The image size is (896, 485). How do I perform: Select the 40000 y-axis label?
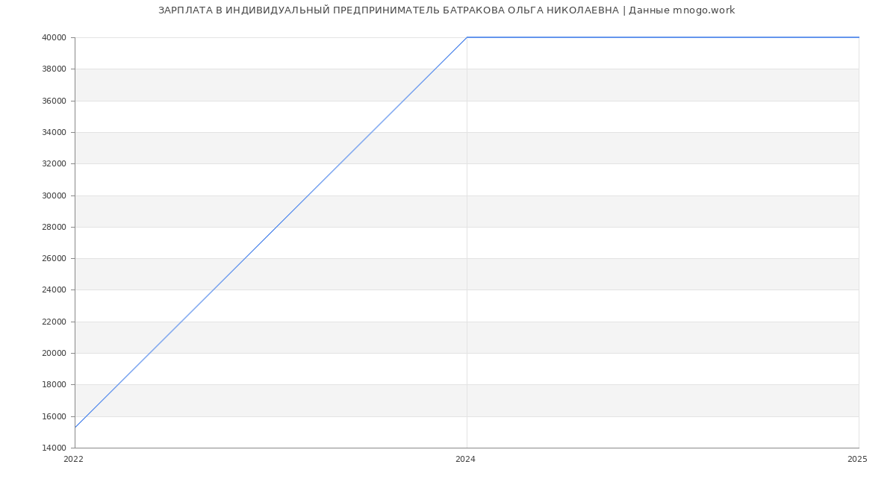(54, 37)
